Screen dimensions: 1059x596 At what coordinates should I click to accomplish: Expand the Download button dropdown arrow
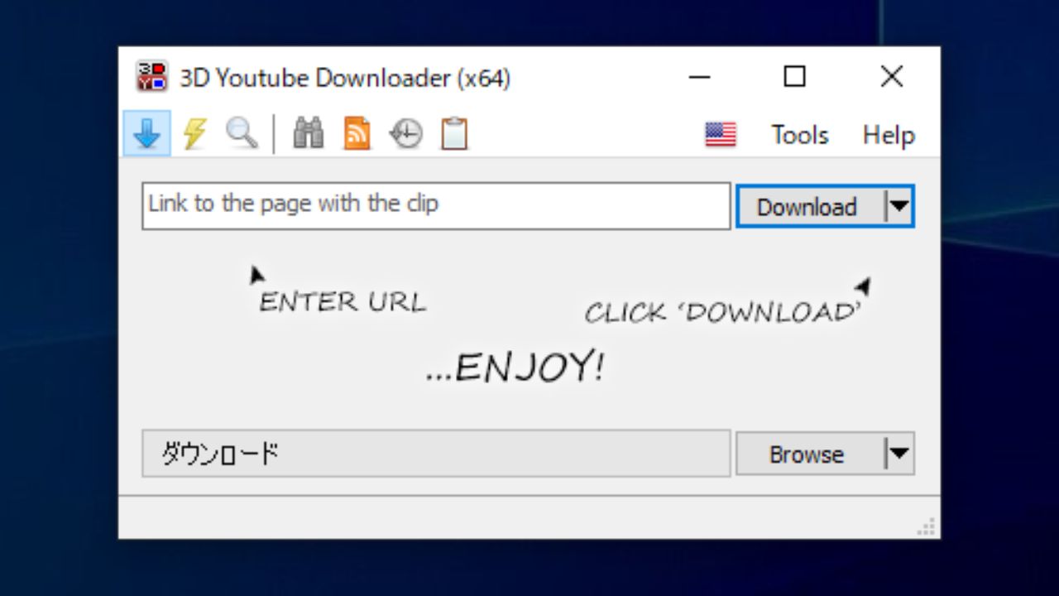coord(898,206)
